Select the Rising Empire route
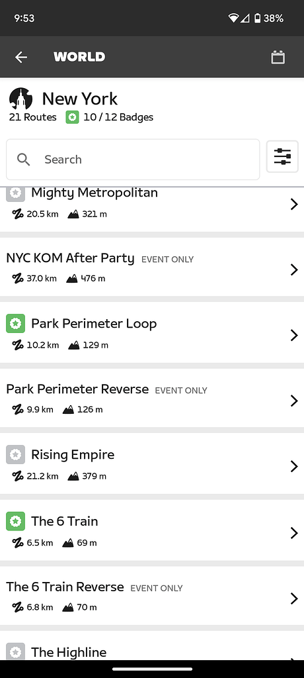Image resolution: width=304 pixels, height=678 pixels. (x=152, y=464)
